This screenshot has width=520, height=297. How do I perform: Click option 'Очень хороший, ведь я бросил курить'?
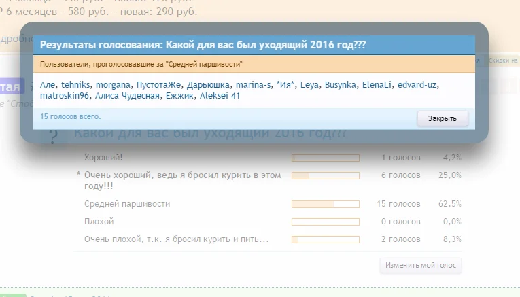coord(182,180)
